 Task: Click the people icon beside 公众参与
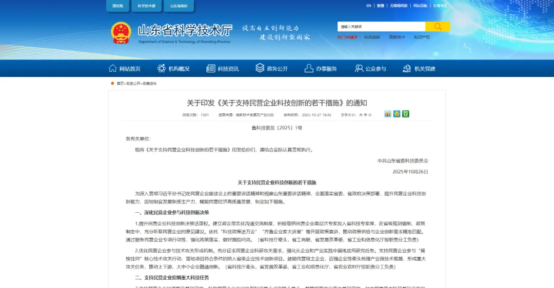359,68
